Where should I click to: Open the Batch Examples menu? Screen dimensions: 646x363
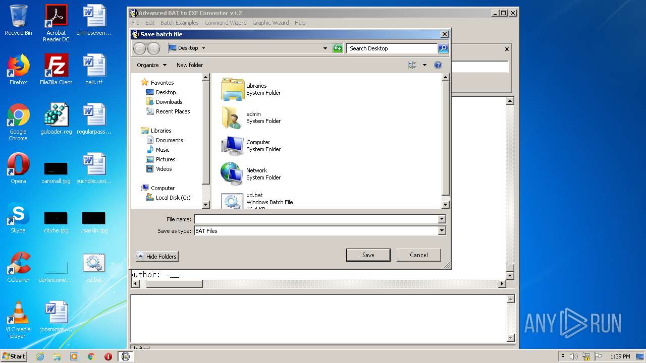tap(180, 23)
